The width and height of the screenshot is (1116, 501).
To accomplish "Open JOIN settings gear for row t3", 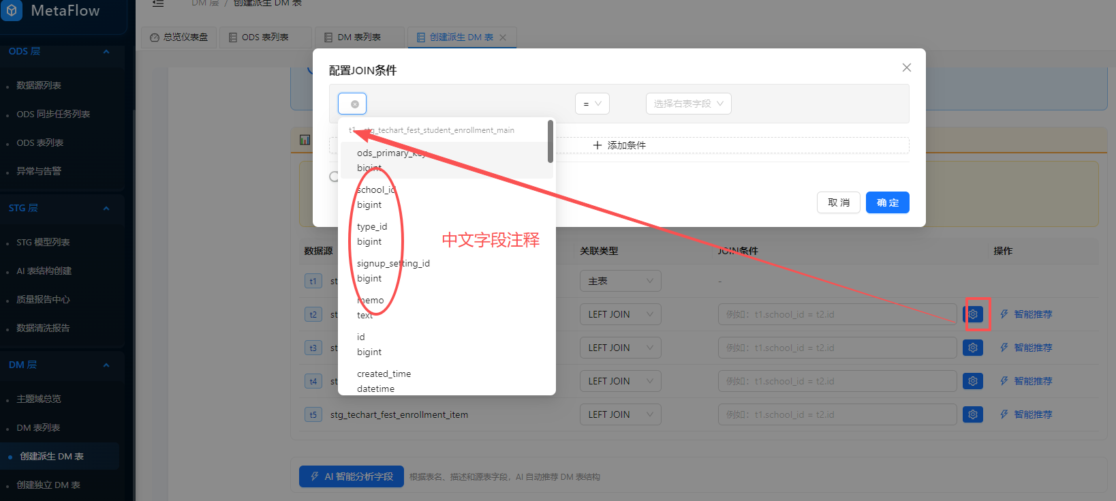I will 973,348.
